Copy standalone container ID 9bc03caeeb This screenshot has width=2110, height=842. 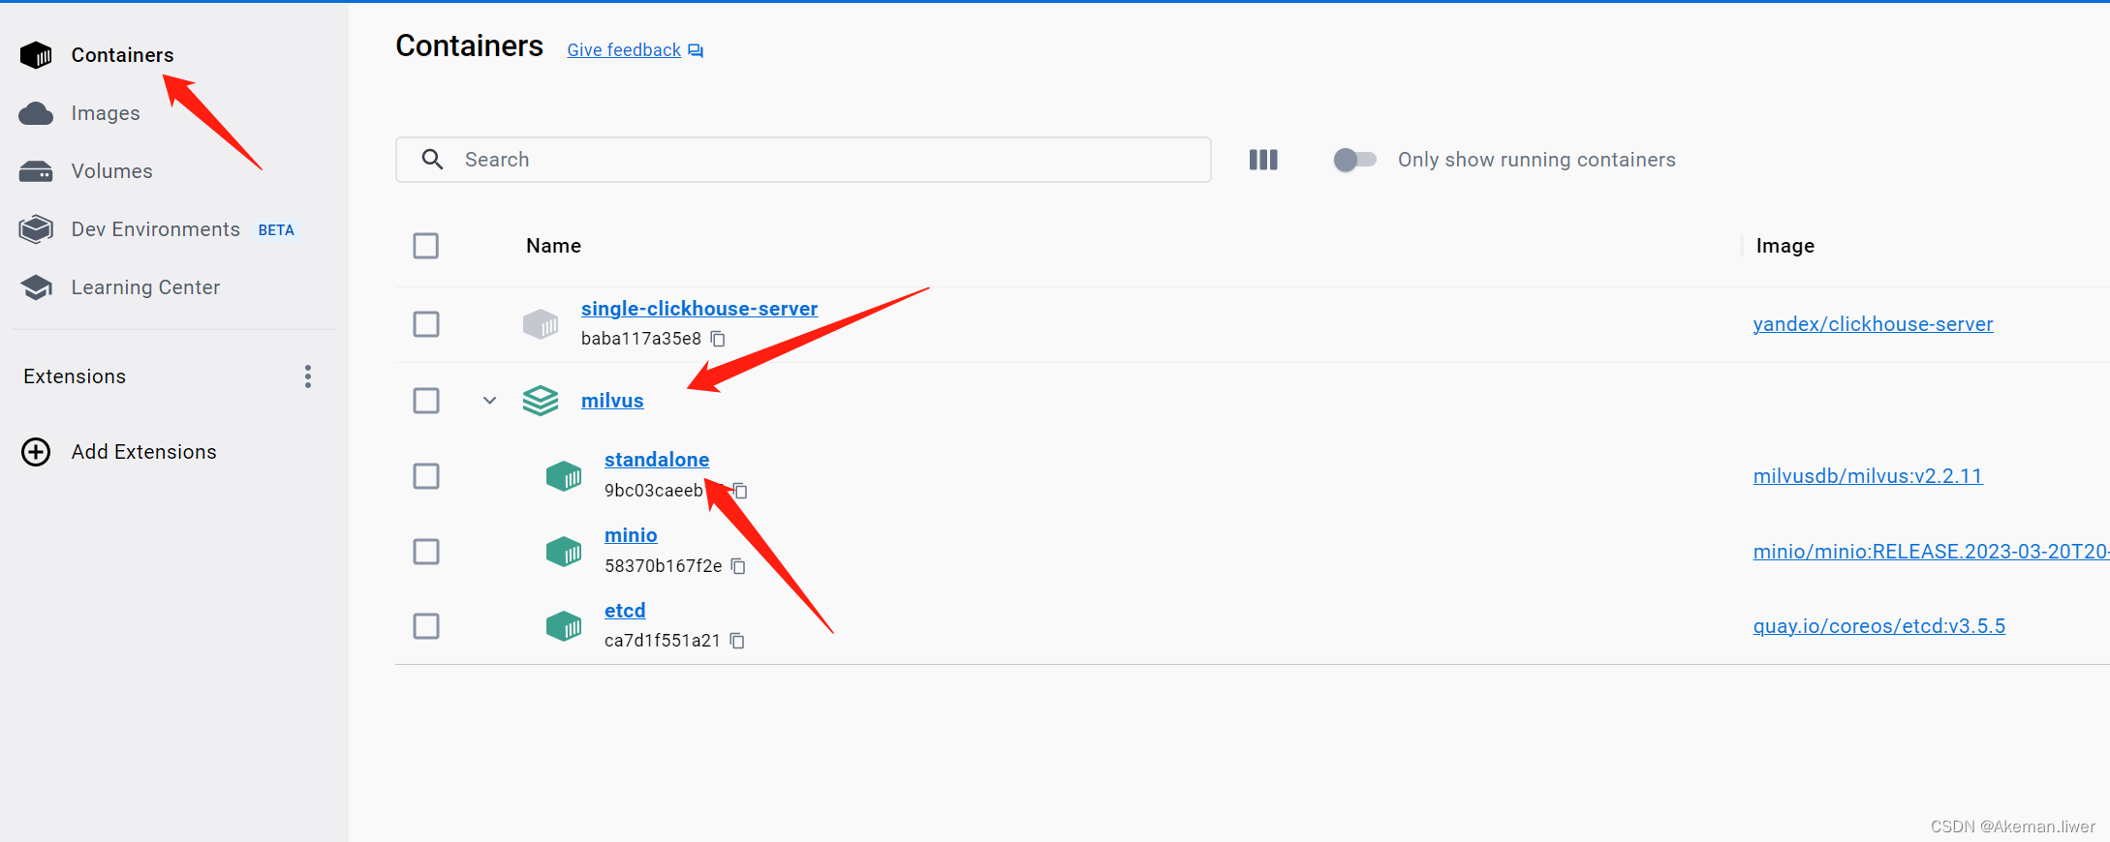pos(740,491)
